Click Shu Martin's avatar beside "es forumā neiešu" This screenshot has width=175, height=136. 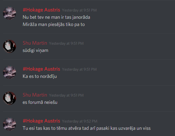pyautogui.click(x=10, y=98)
